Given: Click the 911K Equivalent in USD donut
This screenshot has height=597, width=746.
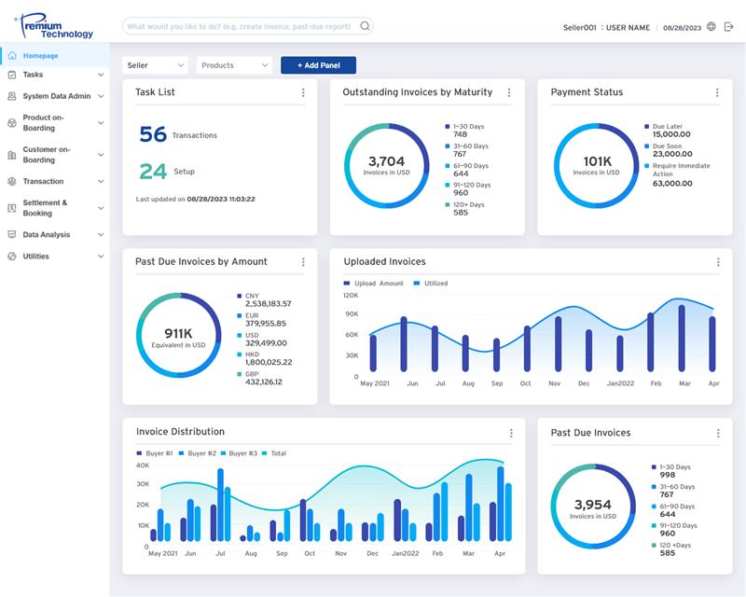Looking at the screenshot, I should 178,335.
